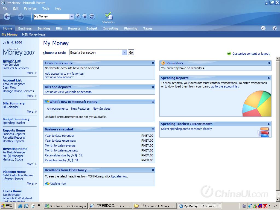Click Payables due by 八月 31 row
This screenshot has height=210, width=280.
[x=99, y=160]
